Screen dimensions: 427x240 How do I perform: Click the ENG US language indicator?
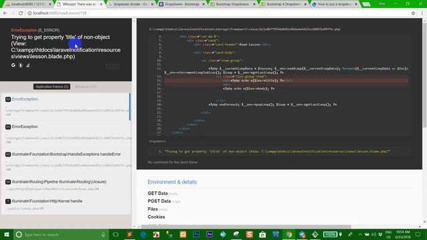(x=388, y=234)
